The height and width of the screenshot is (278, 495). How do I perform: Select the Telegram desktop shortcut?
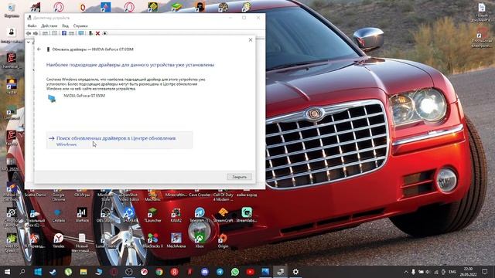pyautogui.click(x=200, y=215)
